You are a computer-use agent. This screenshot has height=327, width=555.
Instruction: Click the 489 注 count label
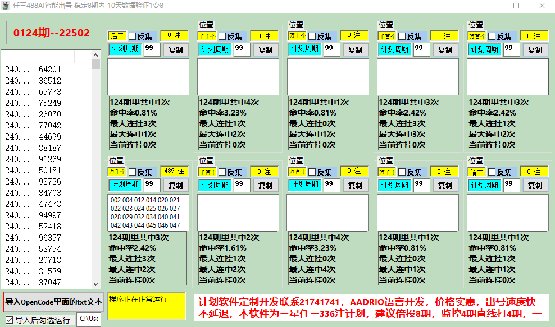click(x=175, y=171)
